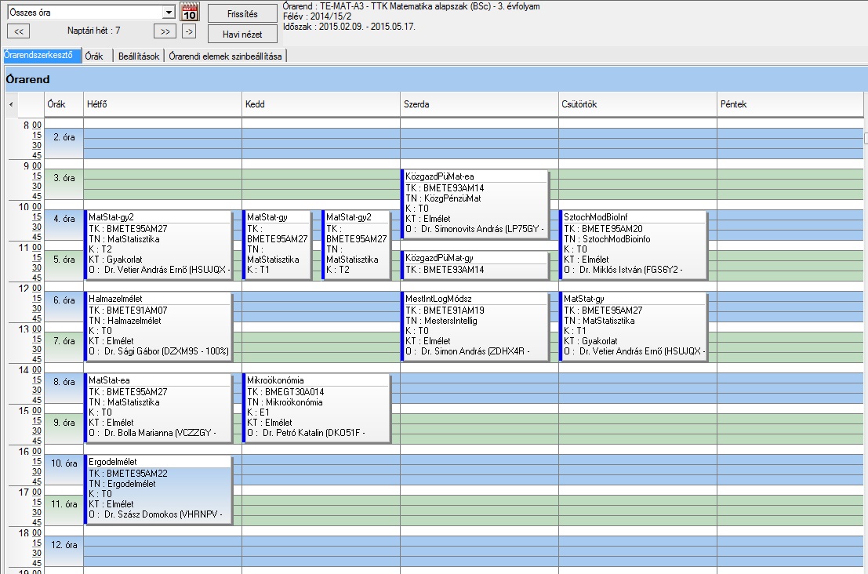Select the MestIntLogMódsz class block
Screen dimensions: 868x574
point(475,326)
